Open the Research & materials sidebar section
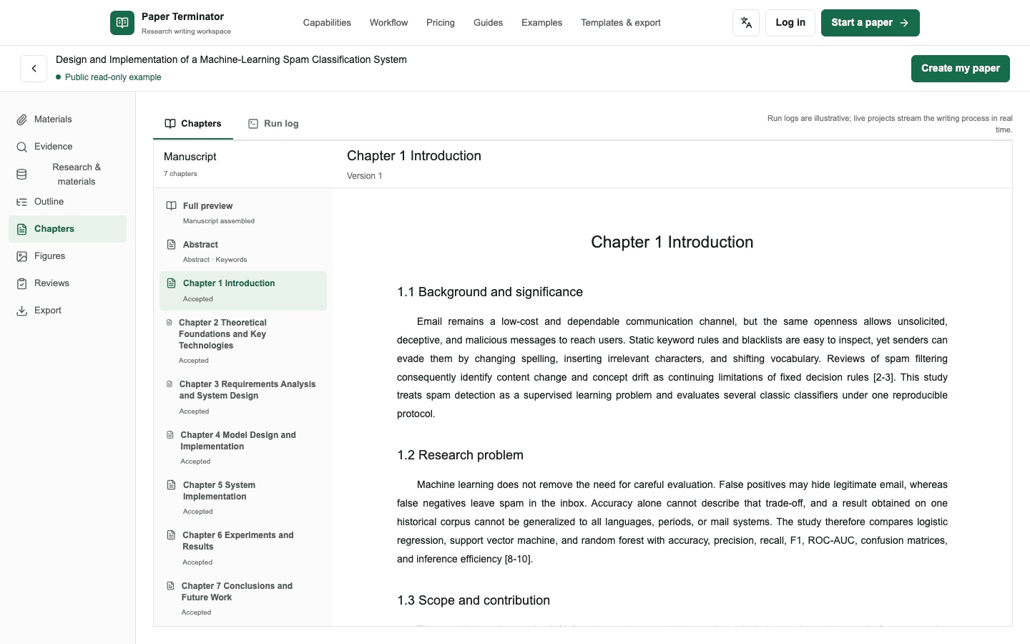1030x644 pixels. 68,175
